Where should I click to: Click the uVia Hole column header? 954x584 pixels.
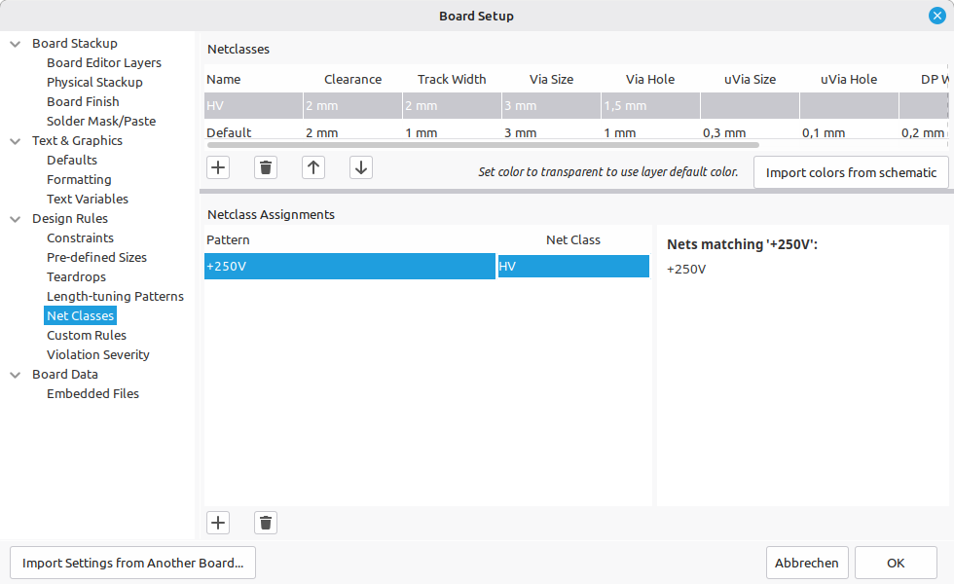[x=849, y=79]
